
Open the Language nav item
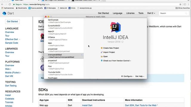click(117, 13)
